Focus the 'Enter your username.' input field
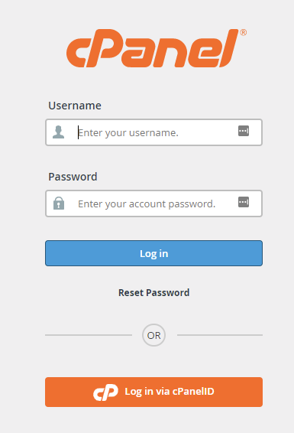This screenshot has height=433, width=294. tap(153, 132)
